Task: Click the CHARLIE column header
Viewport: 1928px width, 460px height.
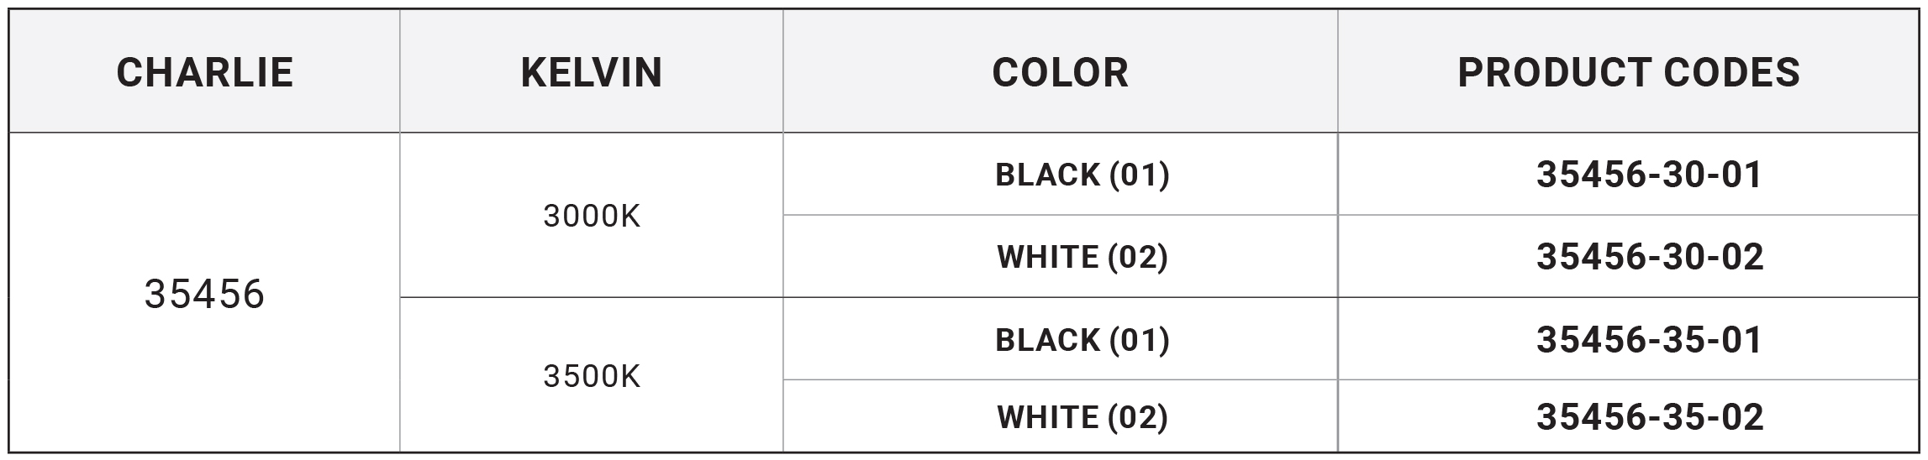Action: pos(204,72)
